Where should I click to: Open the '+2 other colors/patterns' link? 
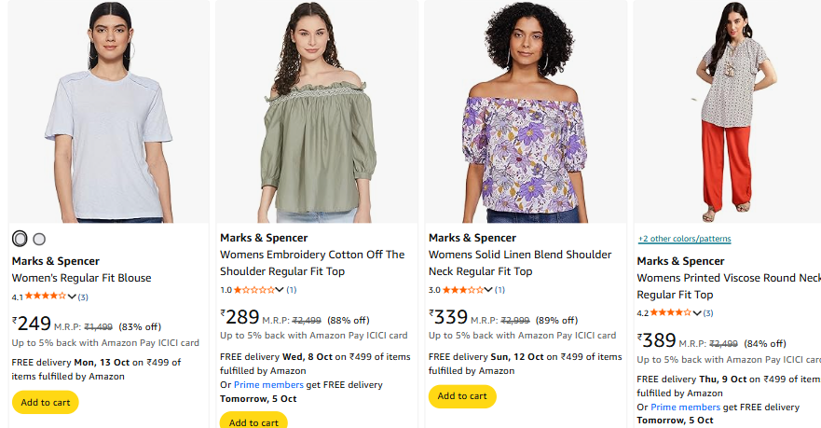(x=684, y=239)
